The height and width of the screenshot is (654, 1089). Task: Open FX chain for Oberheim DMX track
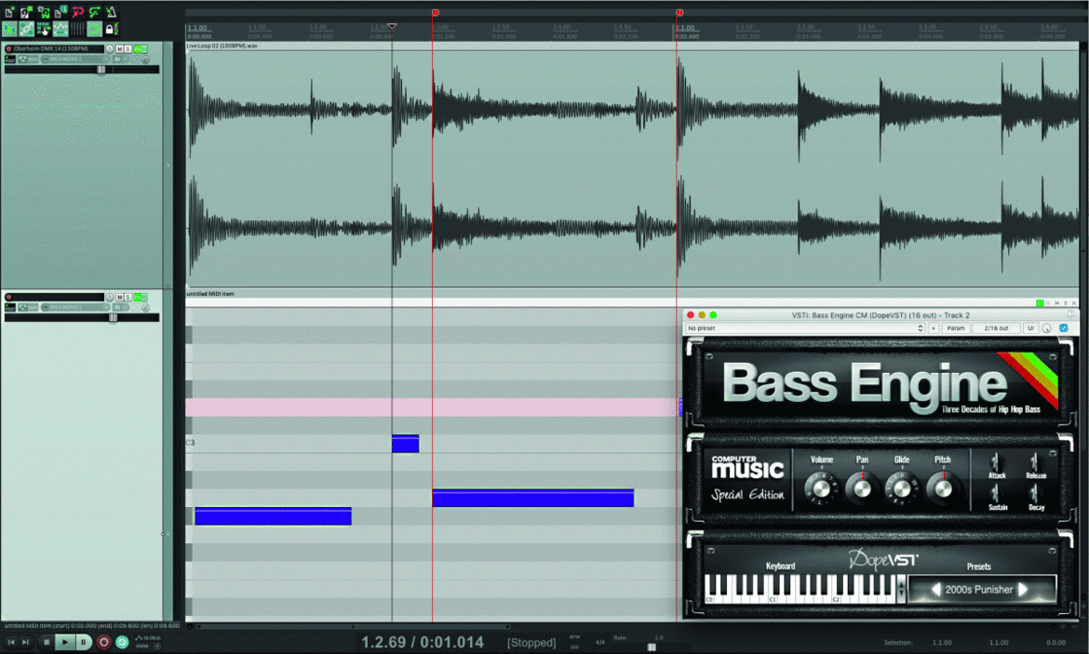(138, 49)
